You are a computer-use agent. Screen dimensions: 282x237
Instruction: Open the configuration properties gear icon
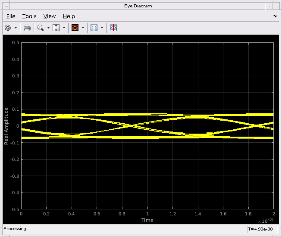point(8,28)
